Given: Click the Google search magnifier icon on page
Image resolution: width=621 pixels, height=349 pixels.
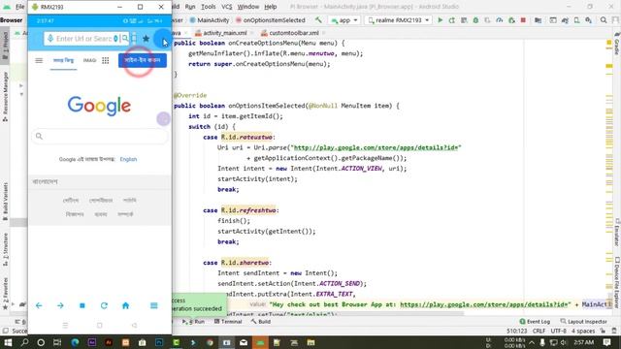Looking at the screenshot, I should click(39, 136).
